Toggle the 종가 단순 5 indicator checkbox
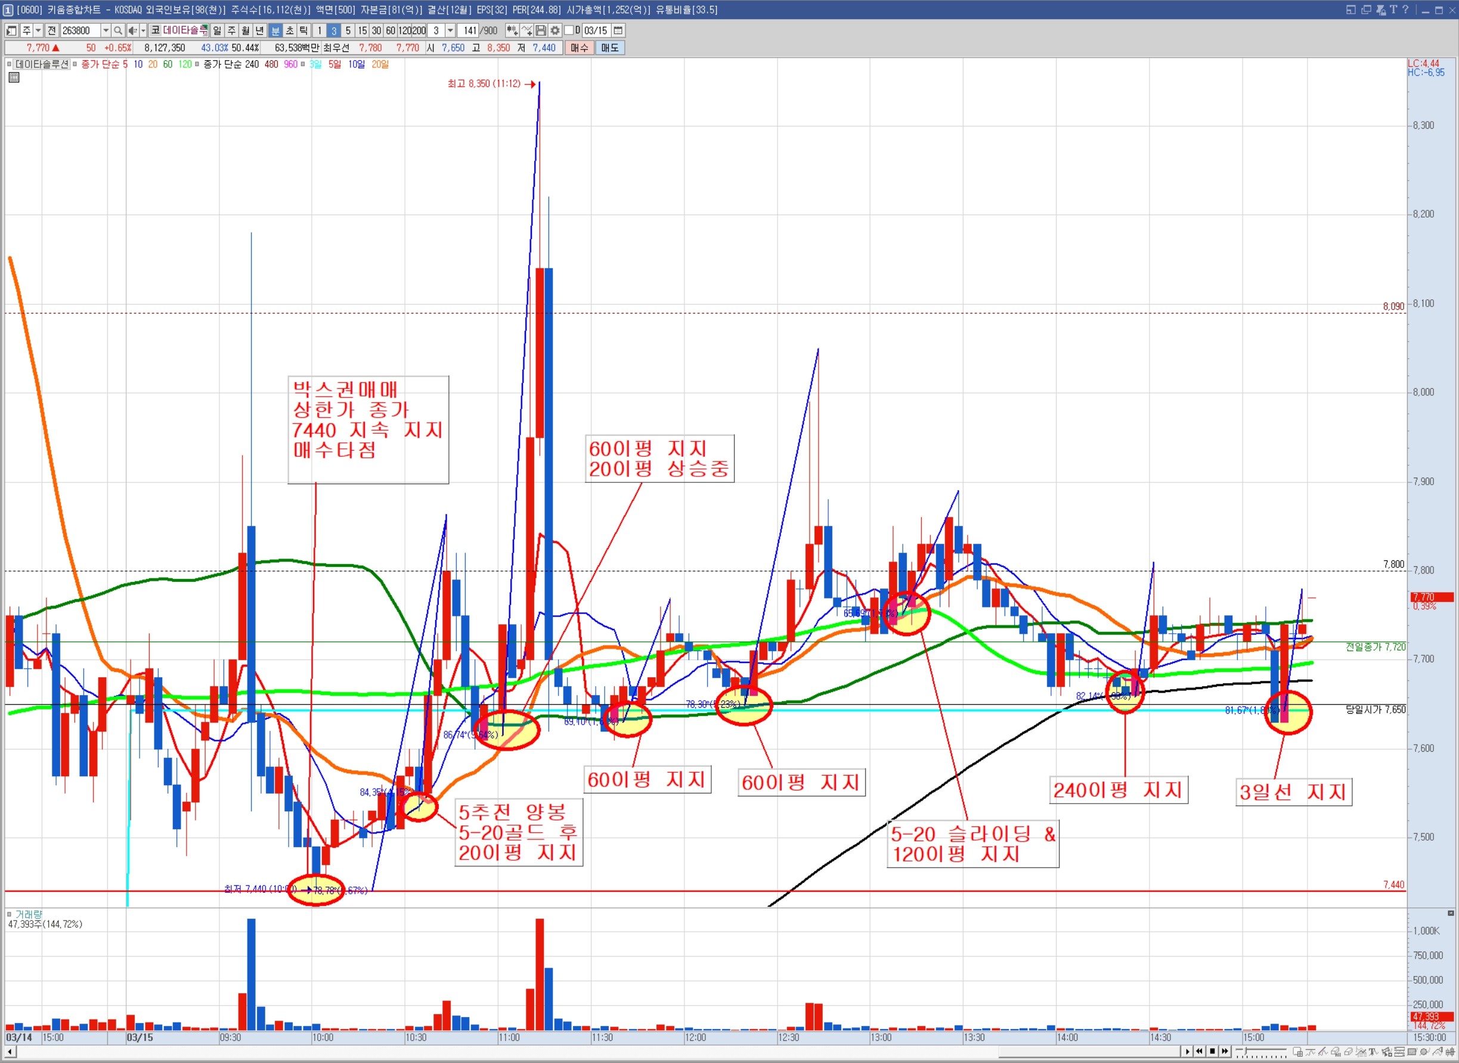This screenshot has height=1063, width=1459. pos(75,64)
